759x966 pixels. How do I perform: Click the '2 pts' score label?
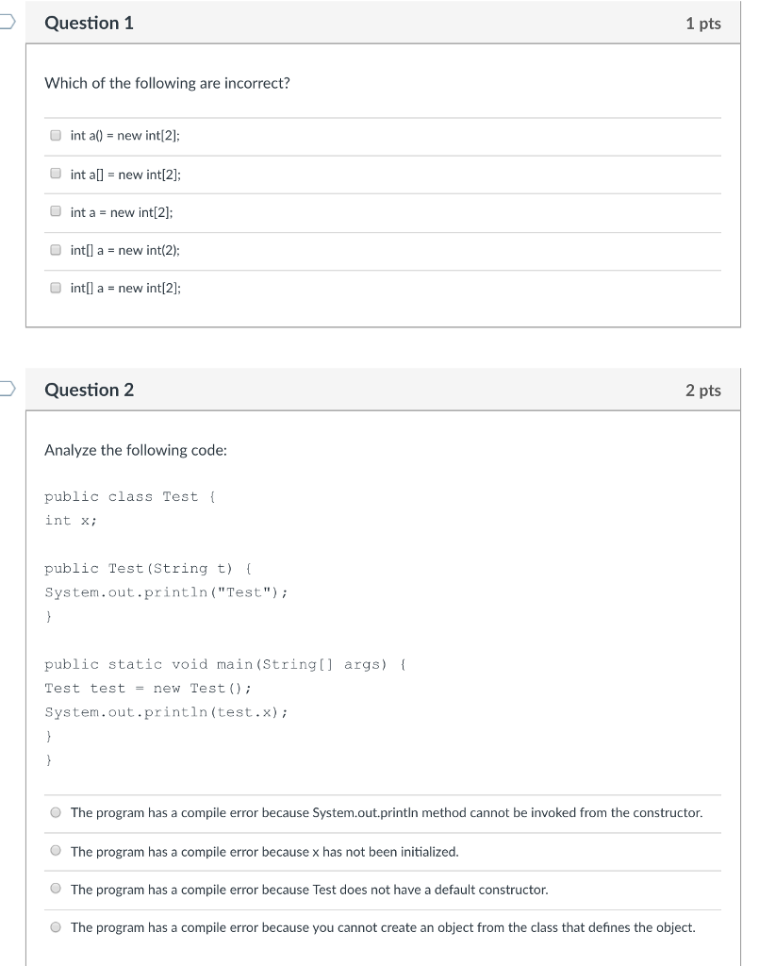(703, 391)
